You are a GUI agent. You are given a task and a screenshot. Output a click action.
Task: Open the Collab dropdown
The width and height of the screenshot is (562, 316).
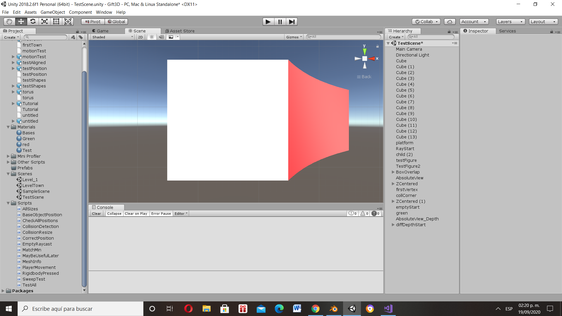click(426, 22)
